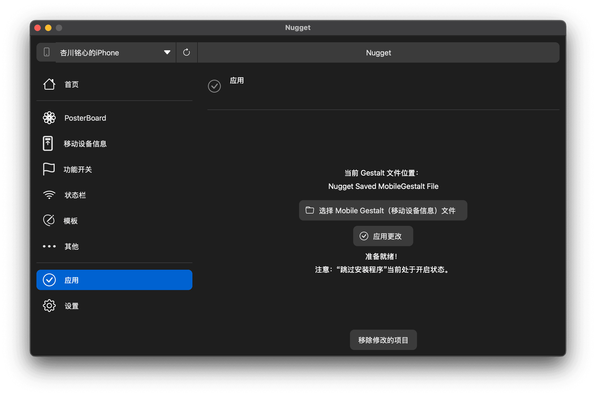Click 移除修改的项目 button
596x396 pixels.
click(383, 340)
